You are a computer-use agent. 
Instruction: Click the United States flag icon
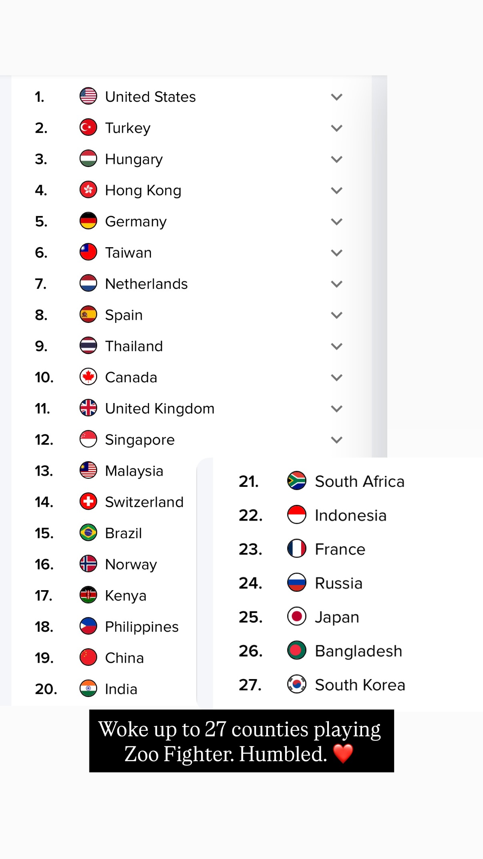click(x=88, y=96)
